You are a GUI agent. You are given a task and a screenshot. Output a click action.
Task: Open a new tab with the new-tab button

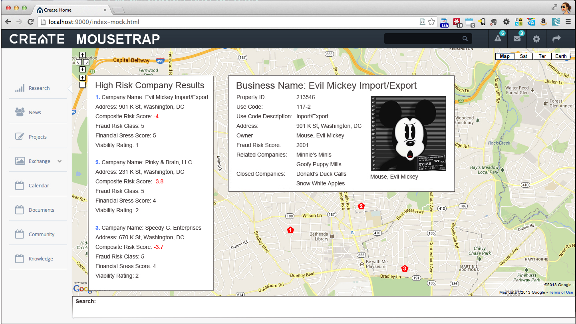[119, 10]
